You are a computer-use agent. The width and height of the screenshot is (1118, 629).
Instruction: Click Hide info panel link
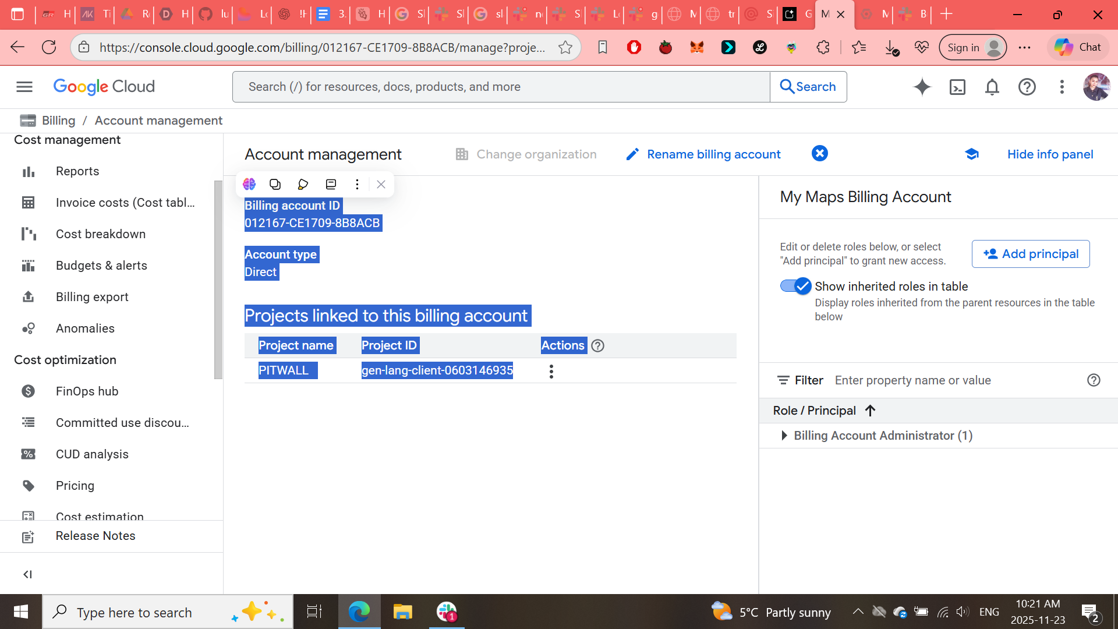click(1050, 154)
